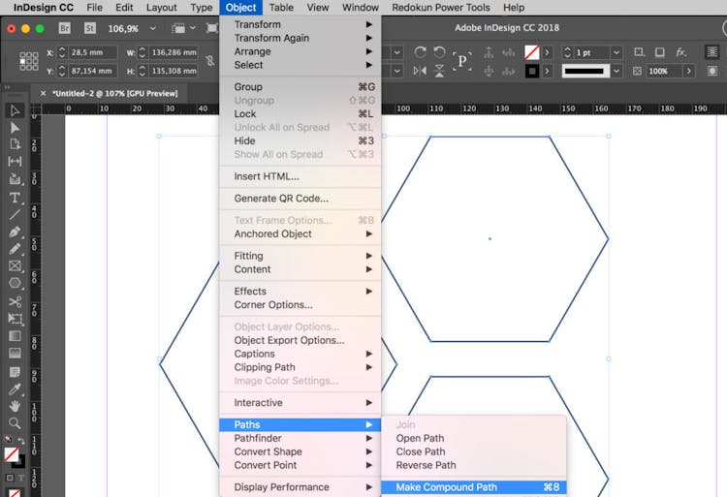Image resolution: width=727 pixels, height=497 pixels.
Task: Switch to the Untitled-2 document tab
Action: pyautogui.click(x=114, y=92)
